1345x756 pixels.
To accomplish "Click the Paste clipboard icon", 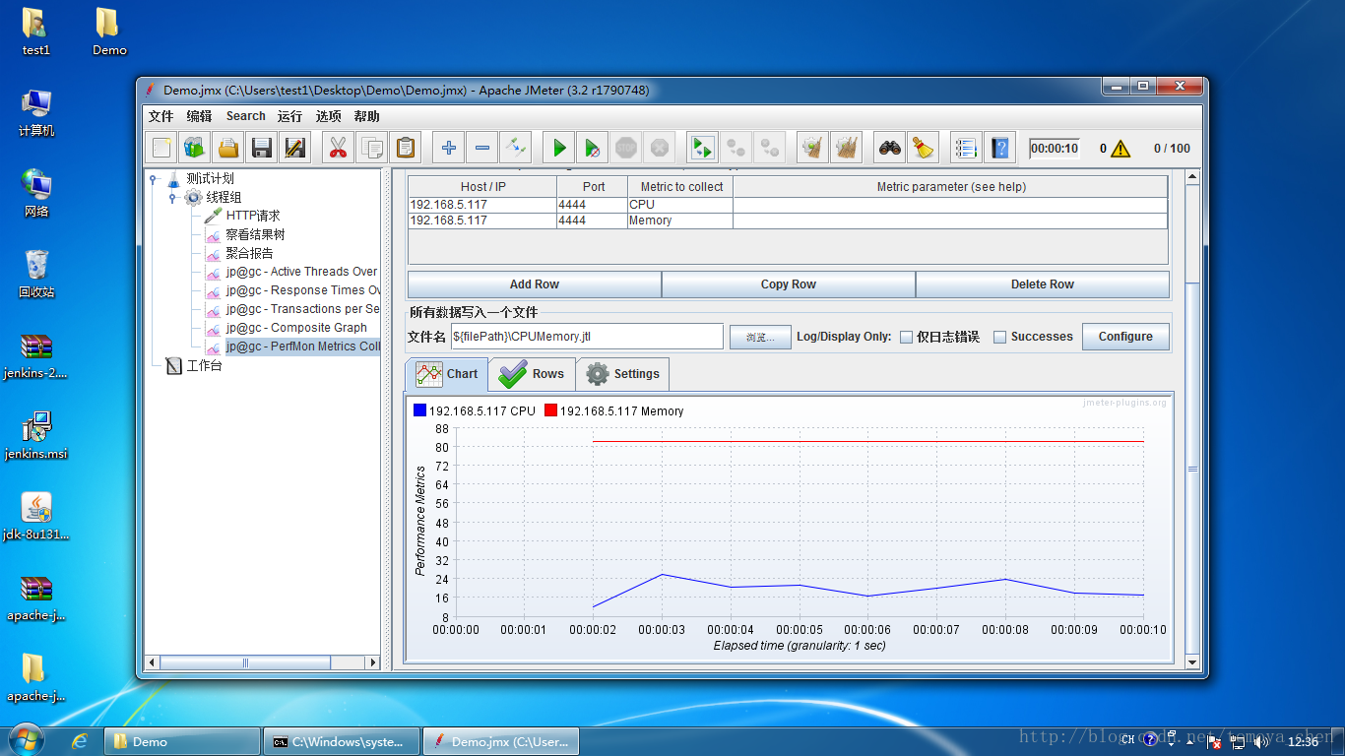I will (x=405, y=148).
